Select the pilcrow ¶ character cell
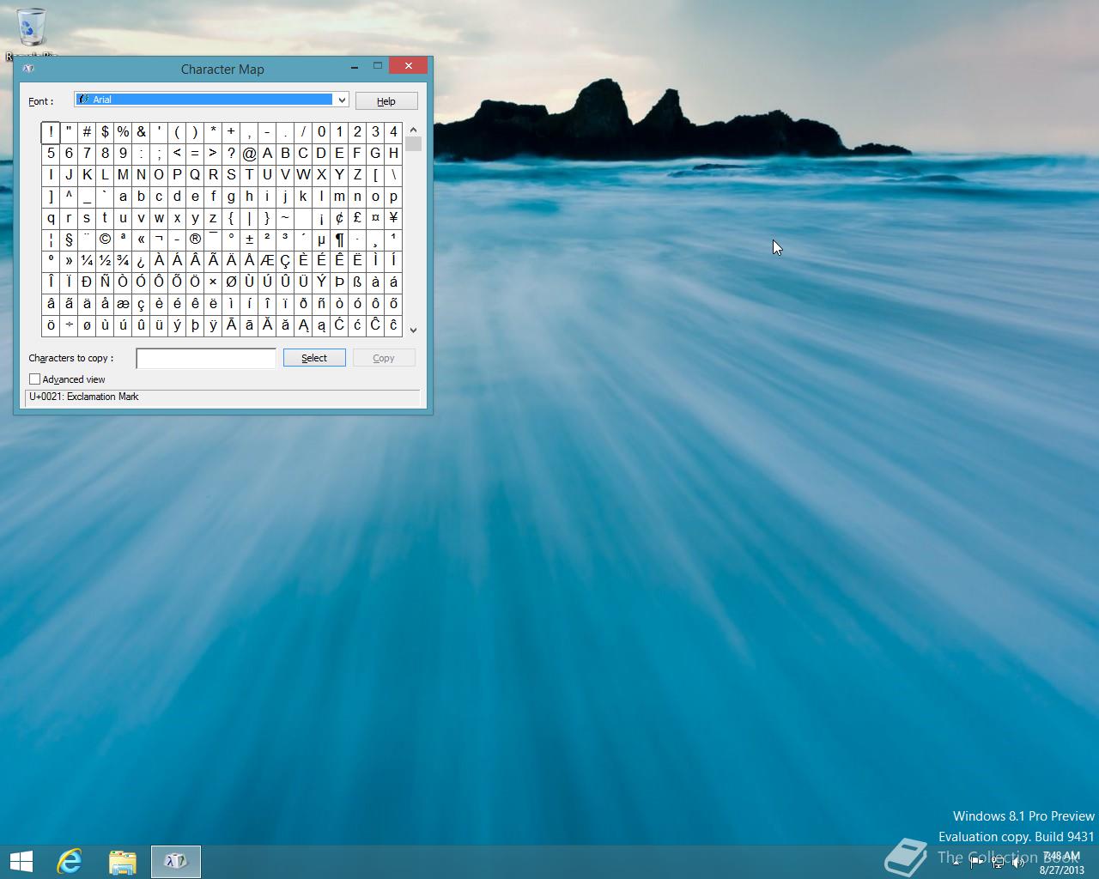The image size is (1099, 879). (339, 239)
